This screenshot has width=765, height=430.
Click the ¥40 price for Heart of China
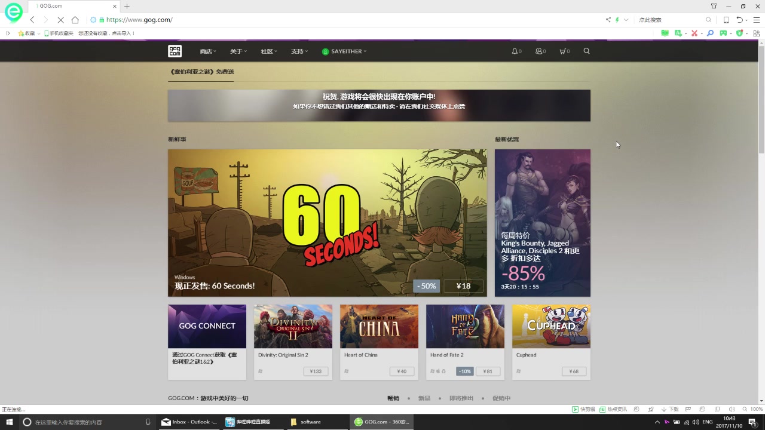pyautogui.click(x=402, y=371)
